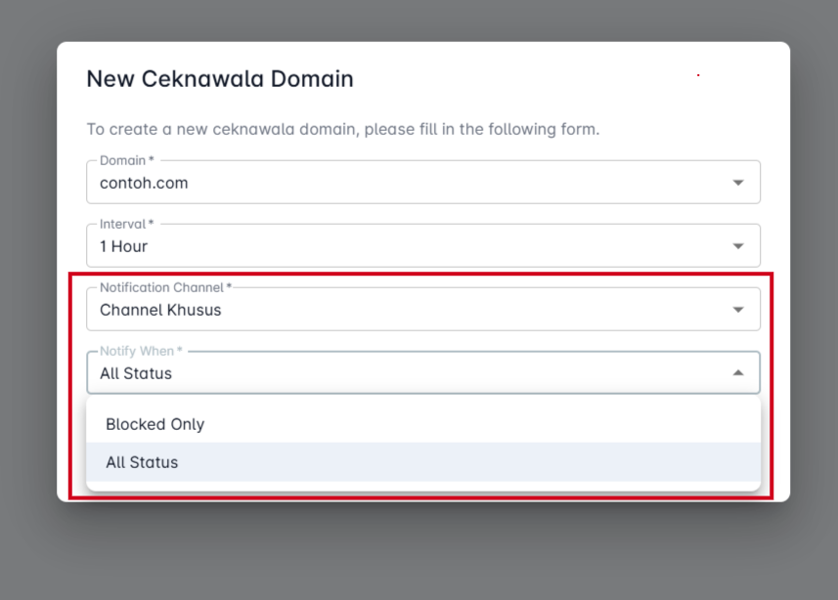Click the empty middle of the Domain field

pyautogui.click(x=440, y=183)
